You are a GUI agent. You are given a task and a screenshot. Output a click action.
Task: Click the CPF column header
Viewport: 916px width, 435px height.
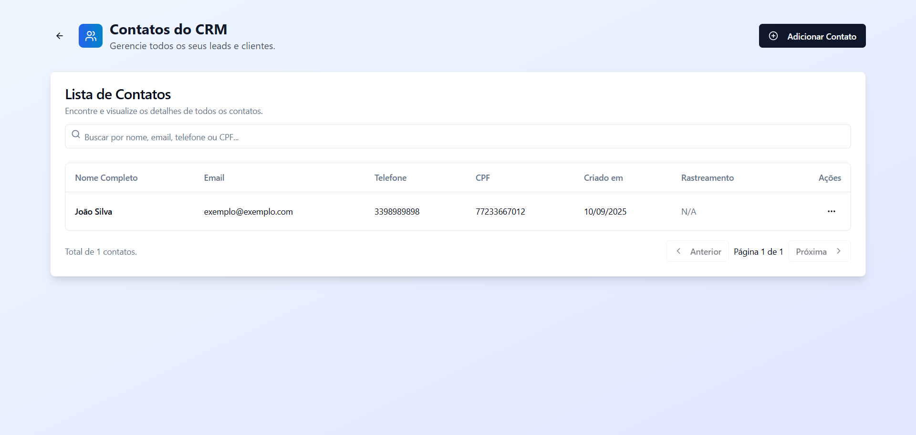pyautogui.click(x=483, y=178)
